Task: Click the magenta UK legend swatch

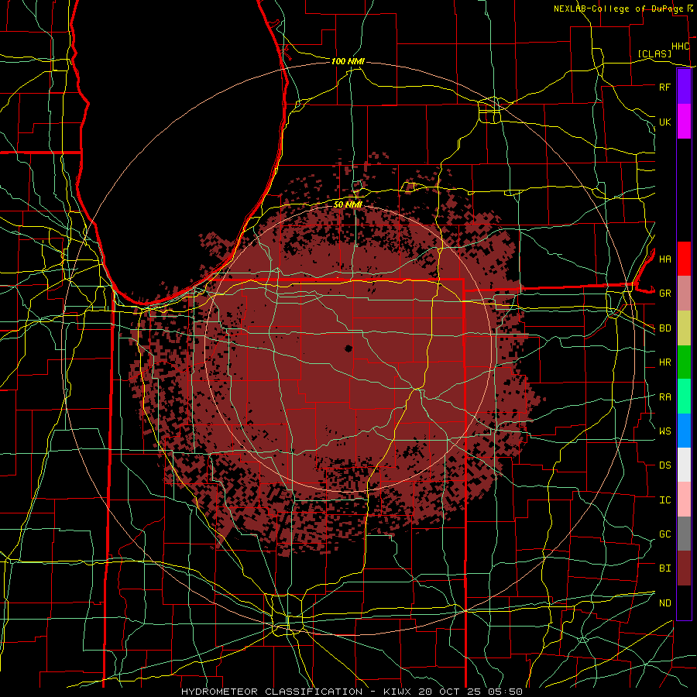Action: pyautogui.click(x=684, y=122)
